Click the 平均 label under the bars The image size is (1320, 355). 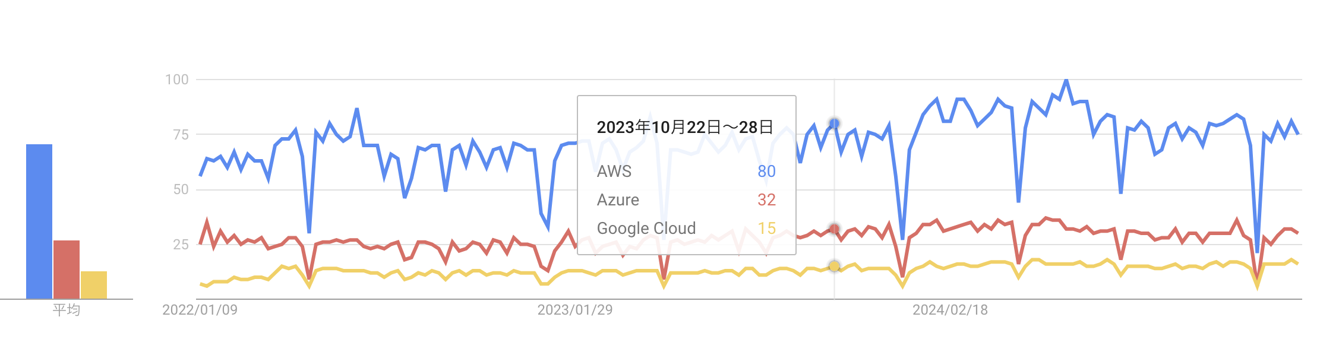click(x=66, y=310)
